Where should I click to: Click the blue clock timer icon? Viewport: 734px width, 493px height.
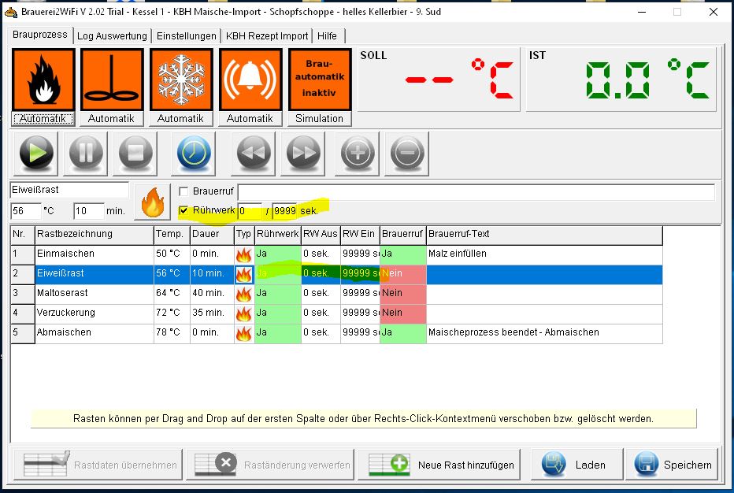tap(195, 153)
